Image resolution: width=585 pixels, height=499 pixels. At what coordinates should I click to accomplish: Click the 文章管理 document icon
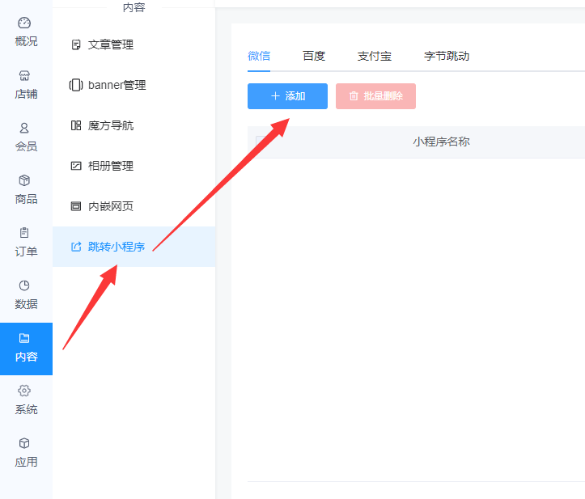(76, 44)
